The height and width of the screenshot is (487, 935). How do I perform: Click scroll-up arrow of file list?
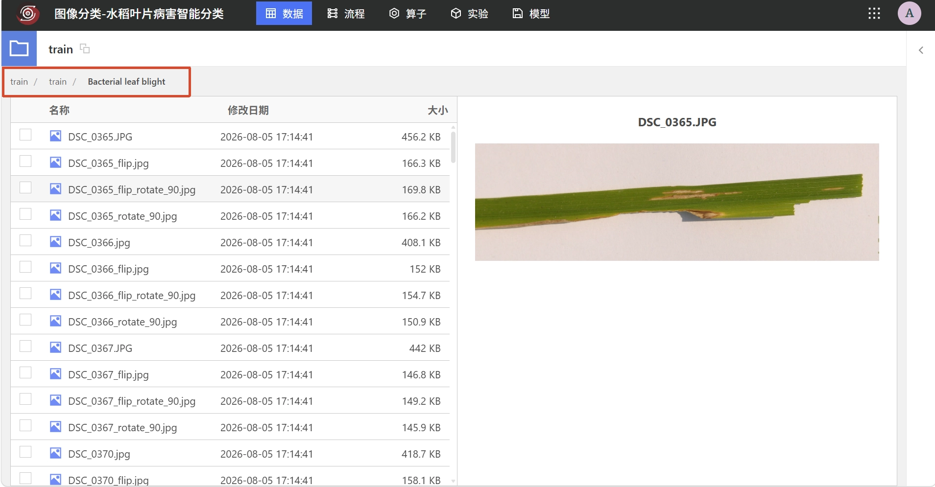click(x=453, y=127)
